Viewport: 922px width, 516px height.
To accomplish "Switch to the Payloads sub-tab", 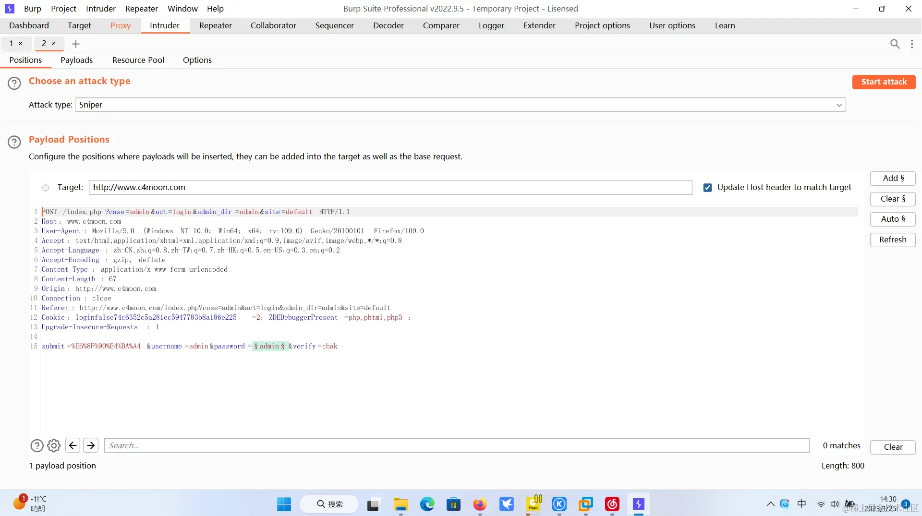I will click(76, 60).
